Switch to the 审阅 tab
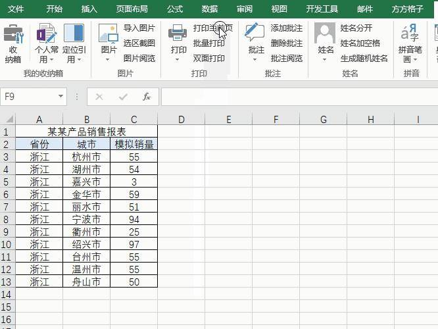Image resolution: width=438 pixels, height=329 pixels. tap(245, 9)
